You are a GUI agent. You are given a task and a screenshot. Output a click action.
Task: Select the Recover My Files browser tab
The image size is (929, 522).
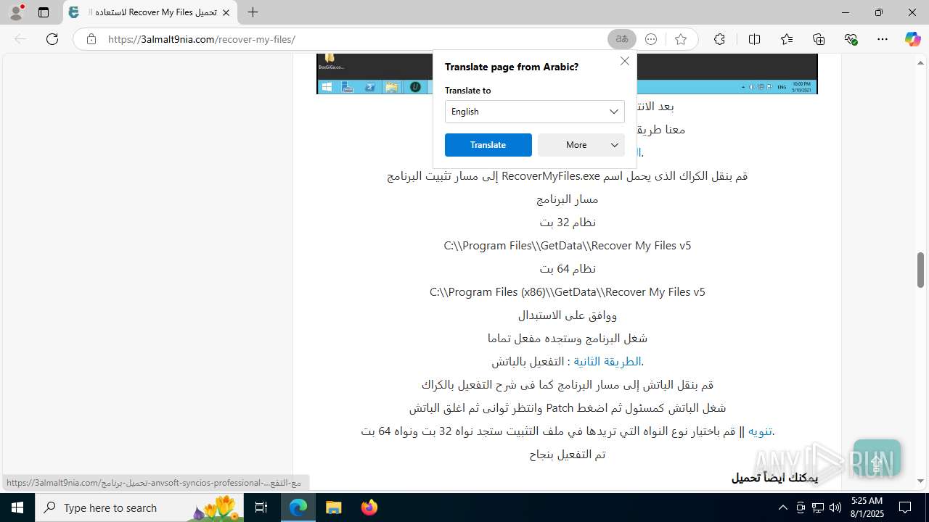(150, 12)
